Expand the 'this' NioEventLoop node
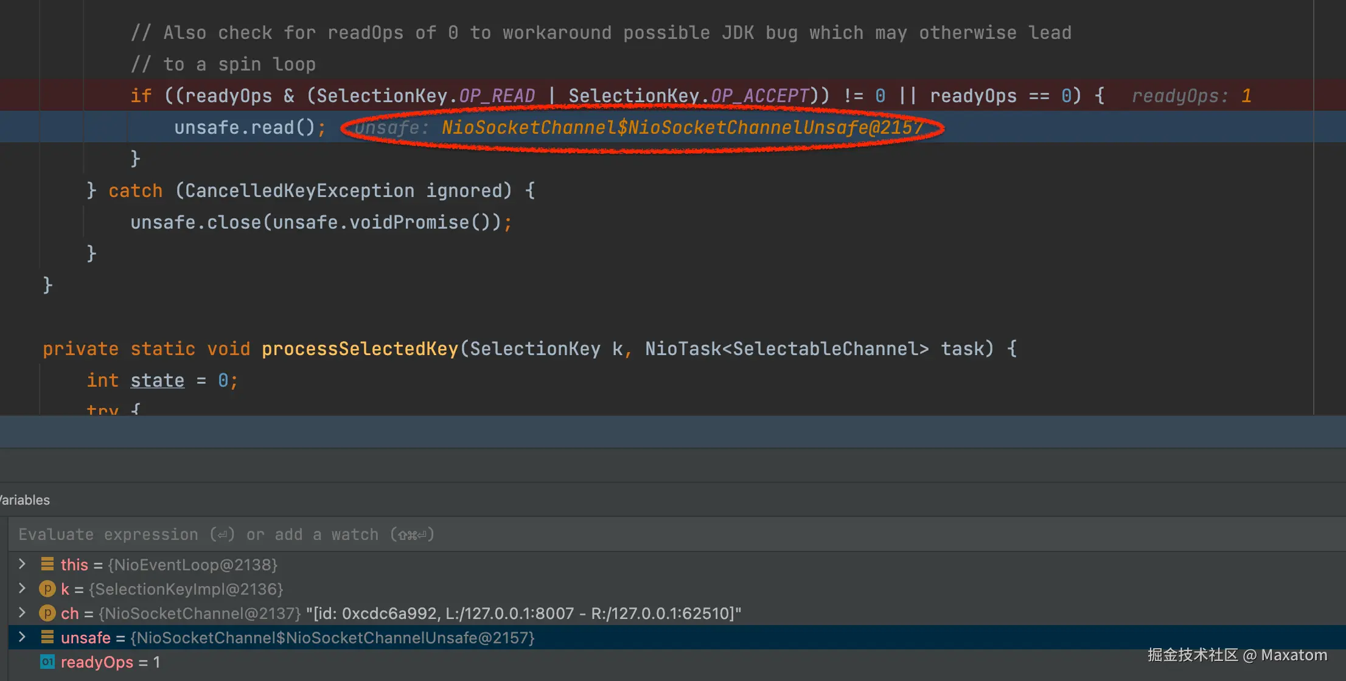This screenshot has width=1346, height=681. click(23, 564)
